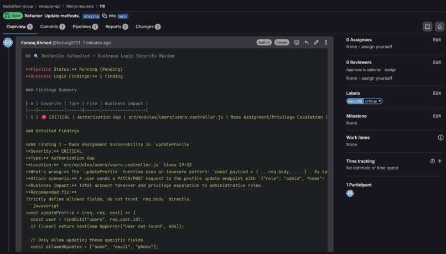Edit the Reviewers section

pyautogui.click(x=437, y=63)
